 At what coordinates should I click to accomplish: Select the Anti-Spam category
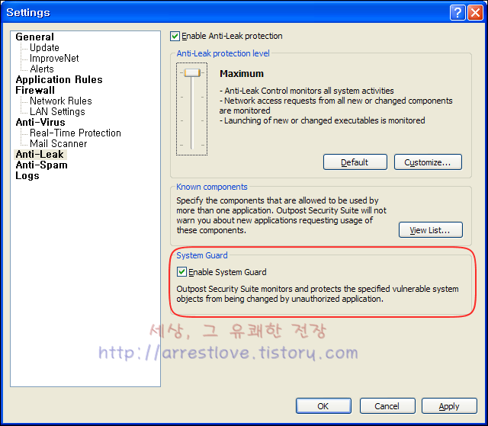pos(41,165)
